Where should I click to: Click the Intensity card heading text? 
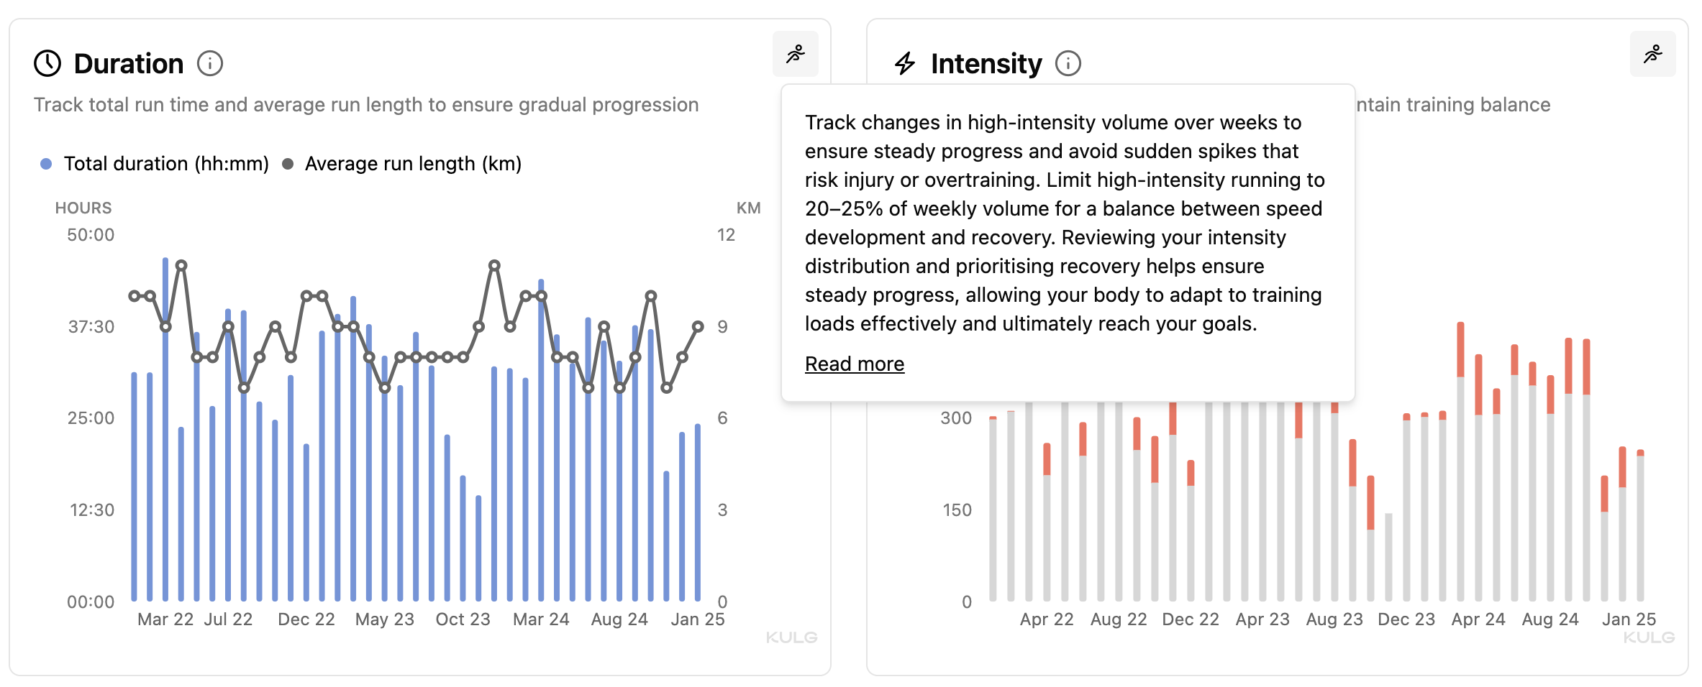click(x=986, y=63)
